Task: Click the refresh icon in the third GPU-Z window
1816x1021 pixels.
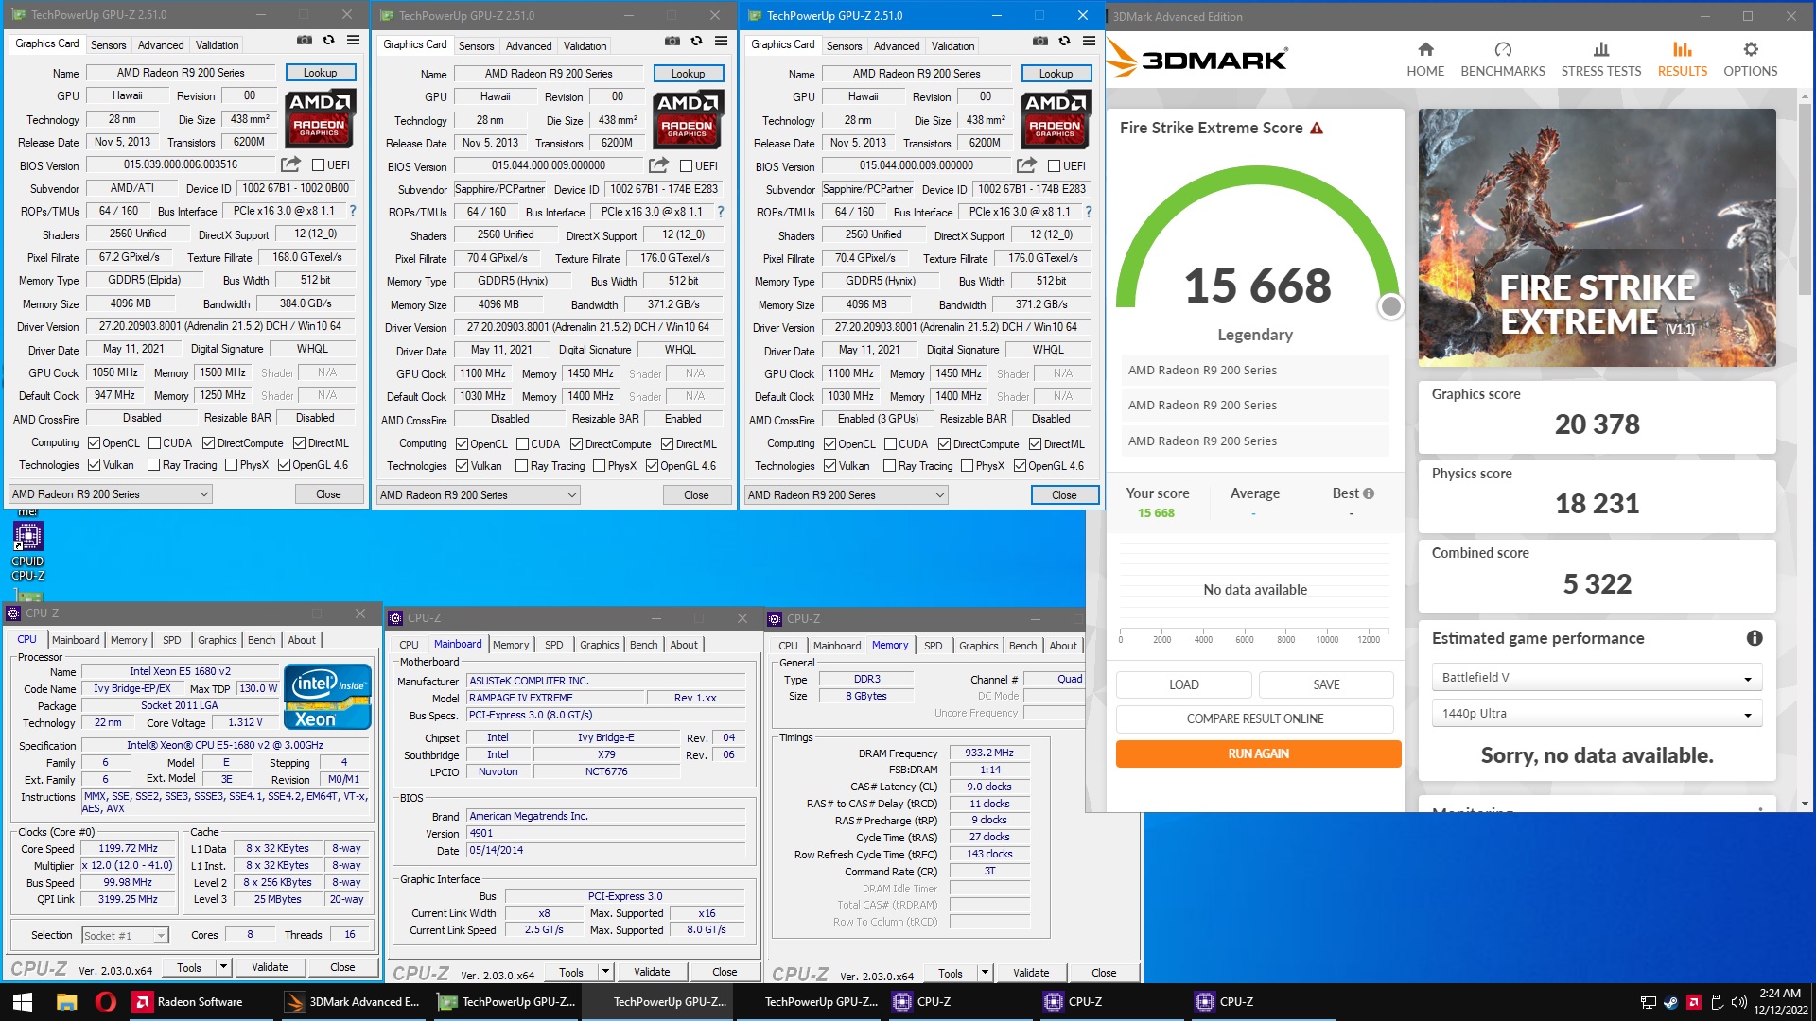Action: coord(1064,41)
